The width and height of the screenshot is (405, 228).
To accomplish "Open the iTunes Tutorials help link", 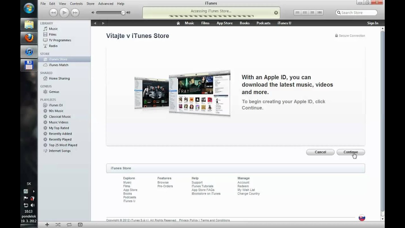I will (x=202, y=186).
